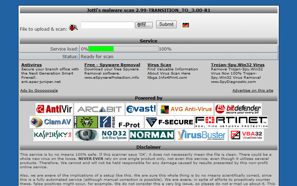Viewport: 297px width, 186px height.
Task: Open the BitDefender logo
Action: coord(238,109)
